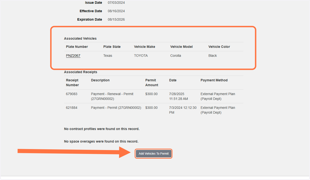The width and height of the screenshot is (310, 180).
Task: Click the no space overages message
Action: (x=101, y=141)
